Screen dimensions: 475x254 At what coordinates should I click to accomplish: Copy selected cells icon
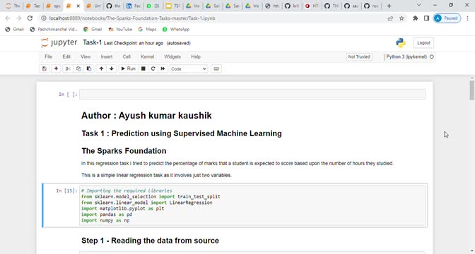[x=78, y=68]
